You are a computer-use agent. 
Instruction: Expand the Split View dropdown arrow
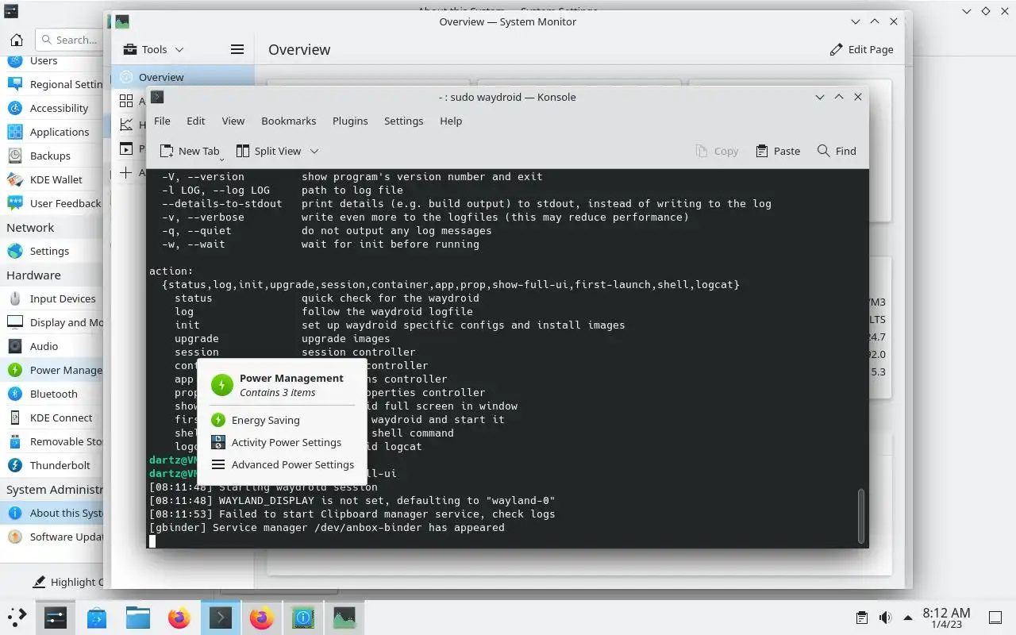click(x=314, y=151)
